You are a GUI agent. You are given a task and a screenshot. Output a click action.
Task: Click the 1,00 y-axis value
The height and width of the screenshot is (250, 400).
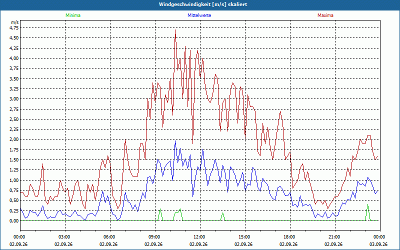click(x=14, y=180)
